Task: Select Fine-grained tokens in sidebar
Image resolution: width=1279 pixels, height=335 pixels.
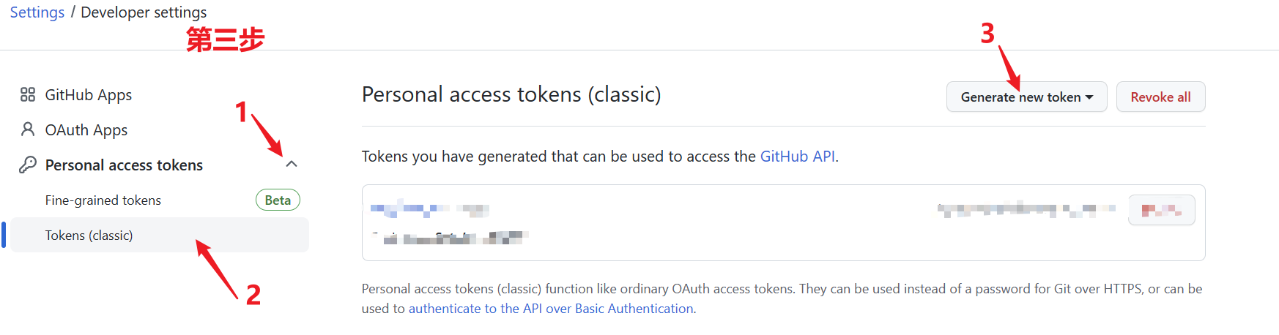Action: [103, 200]
